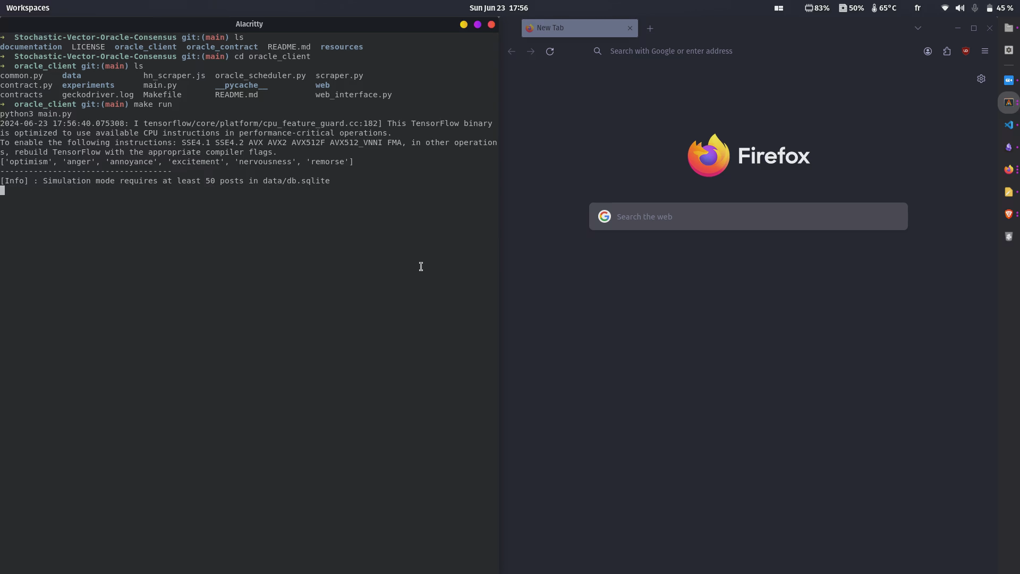Click the experiments directory name in terminal
The height and width of the screenshot is (574, 1020).
click(x=88, y=85)
